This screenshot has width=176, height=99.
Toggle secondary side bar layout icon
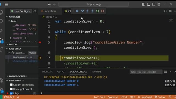[154, 4]
